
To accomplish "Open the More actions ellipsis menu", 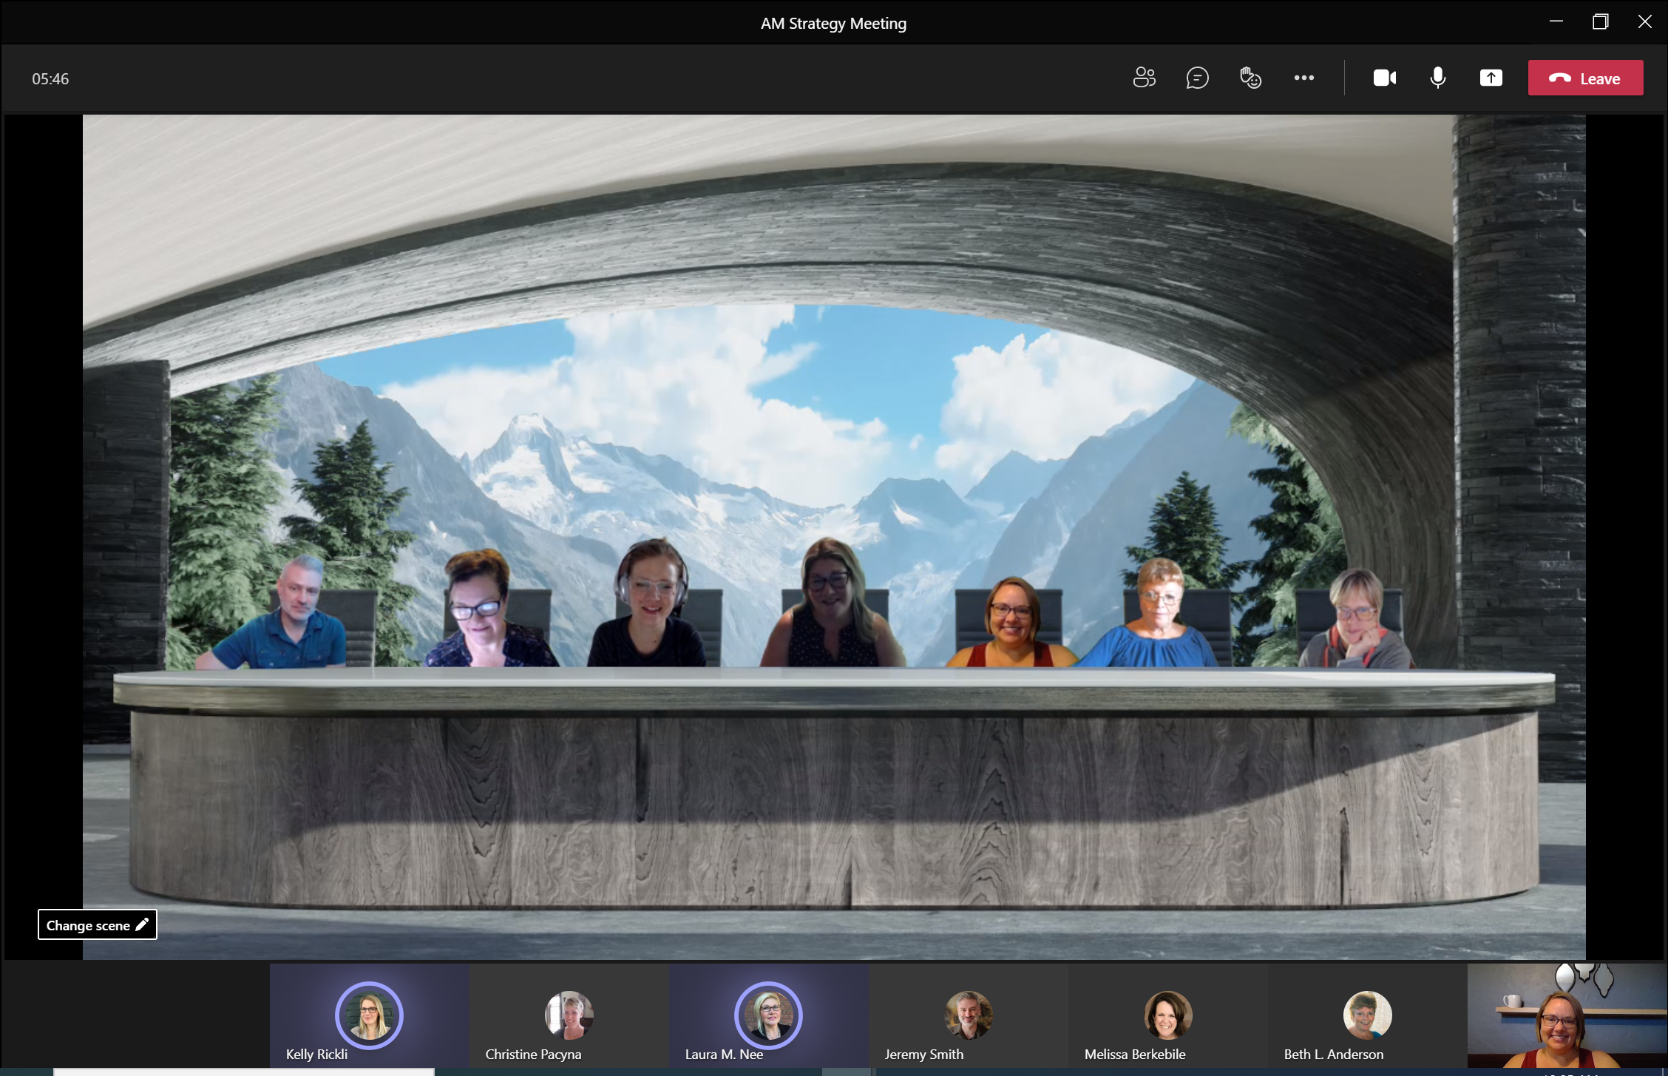I will 1303,78.
